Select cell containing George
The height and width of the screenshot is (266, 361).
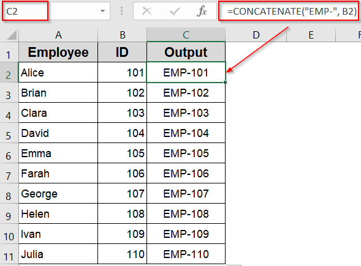coord(58,194)
